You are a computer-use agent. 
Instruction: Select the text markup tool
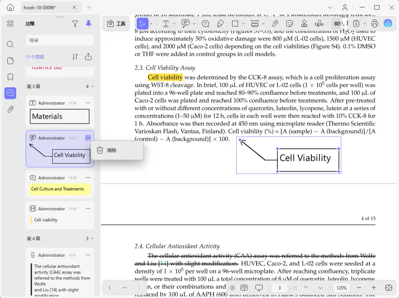166,24
